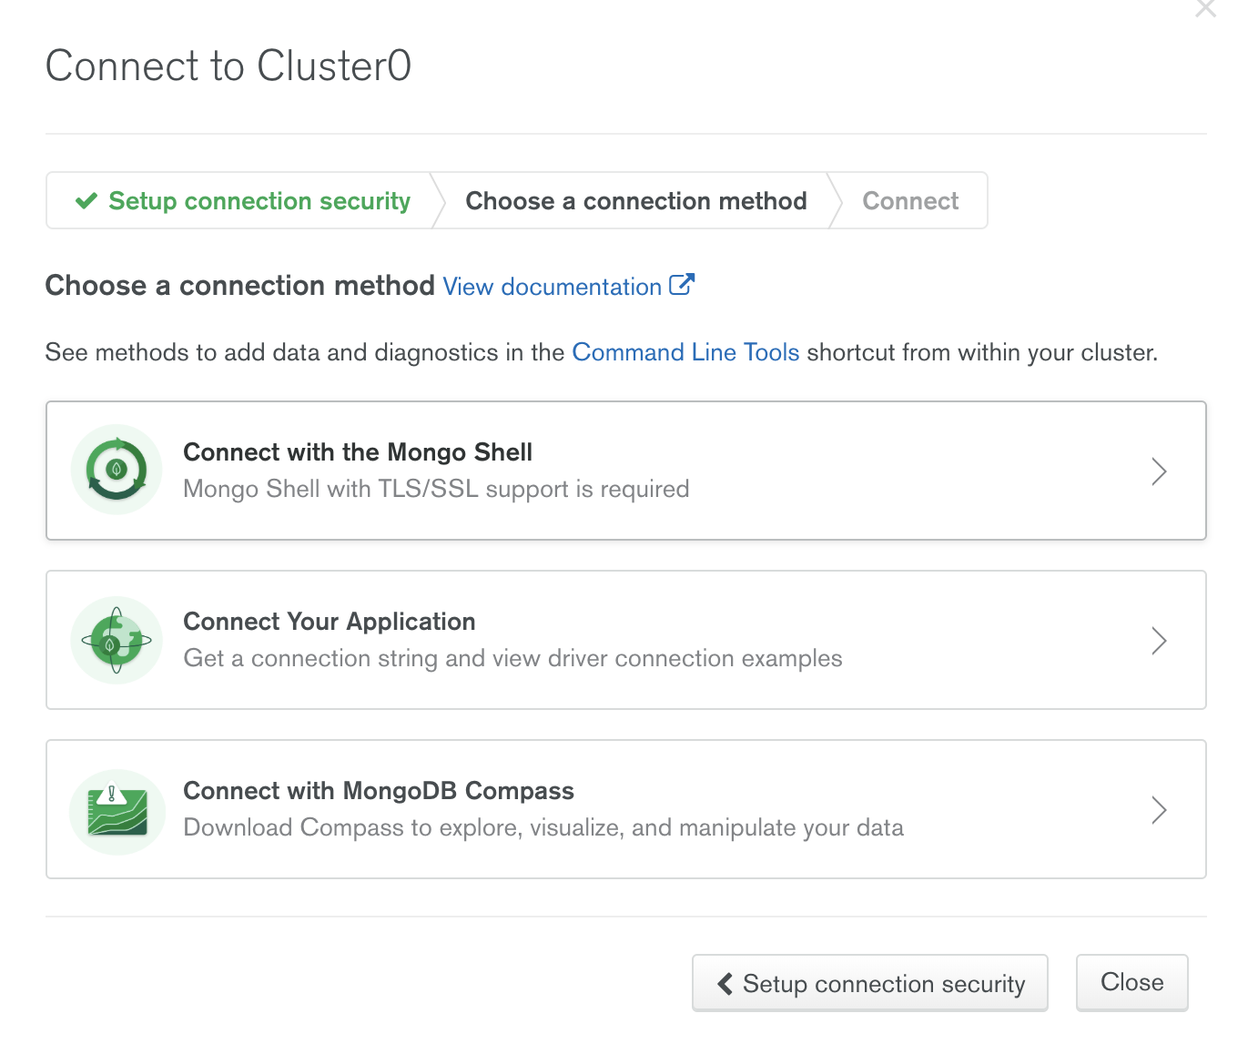Select Connect with the Mongo Shell title

tap(358, 452)
